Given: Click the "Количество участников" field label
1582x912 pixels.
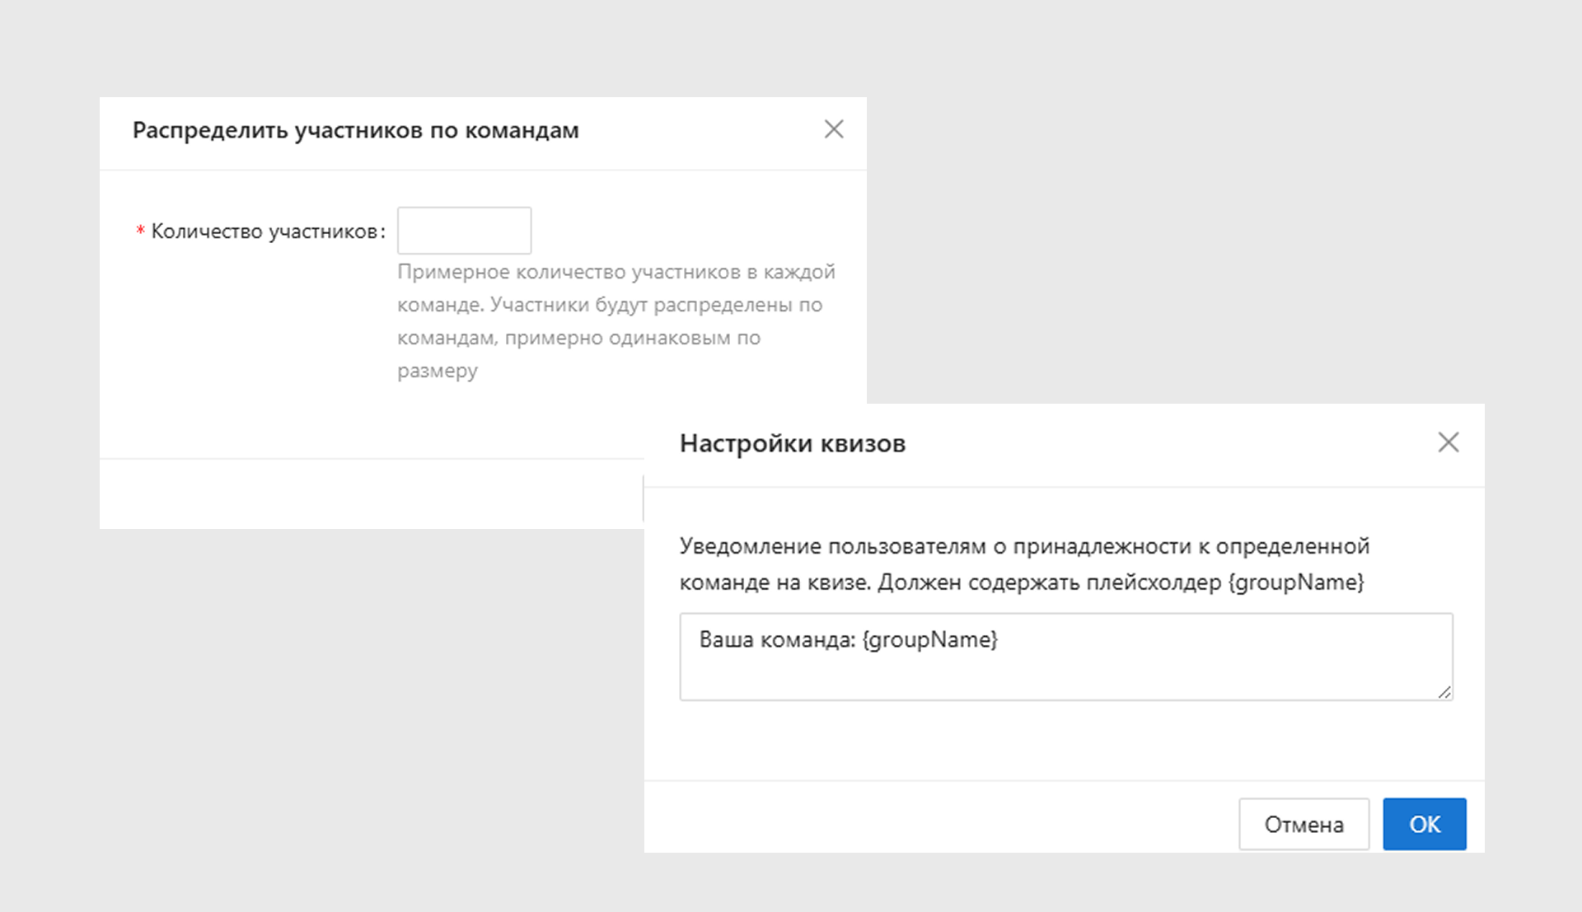Looking at the screenshot, I should click(x=264, y=232).
